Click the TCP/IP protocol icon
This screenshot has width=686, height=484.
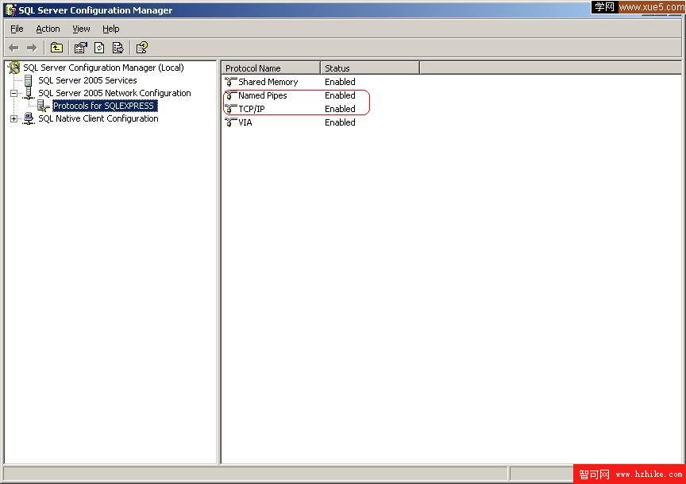coord(230,109)
